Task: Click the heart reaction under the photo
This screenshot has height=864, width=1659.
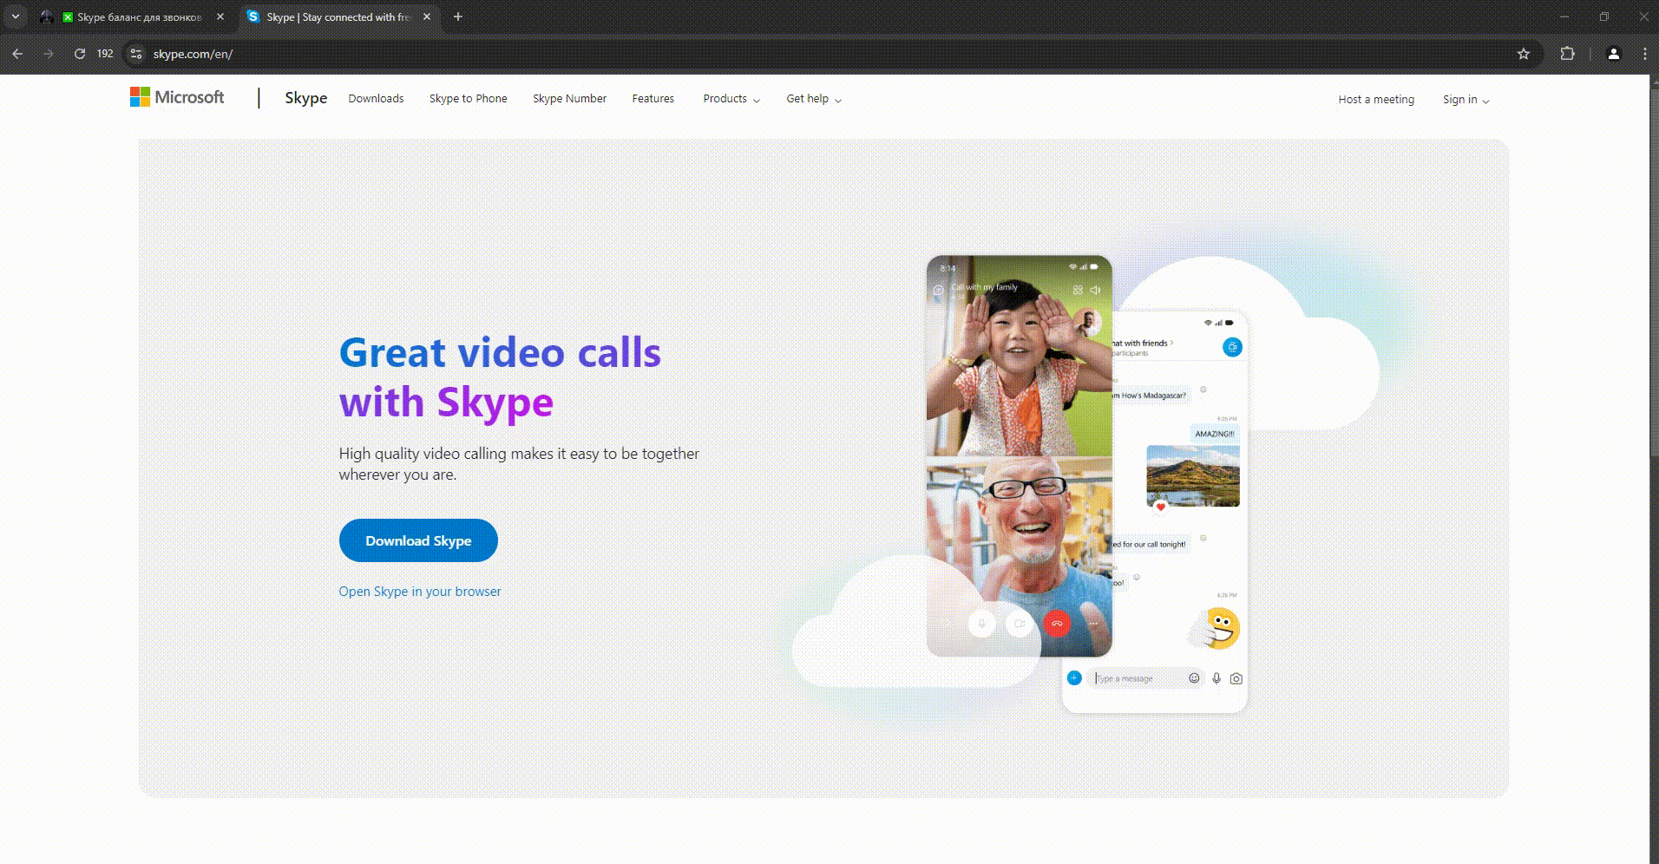Action: 1161,507
